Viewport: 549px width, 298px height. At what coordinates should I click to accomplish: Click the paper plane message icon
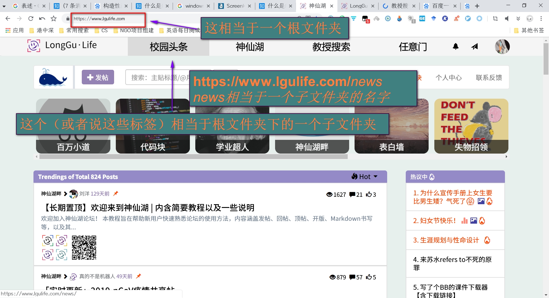click(475, 47)
